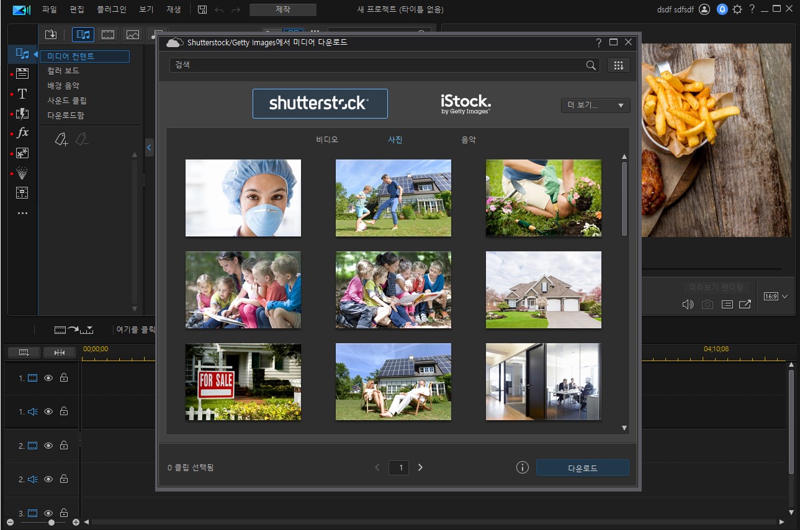Open the 16:9 aspect ratio dropdown
This screenshot has width=800, height=530.
coord(775,297)
